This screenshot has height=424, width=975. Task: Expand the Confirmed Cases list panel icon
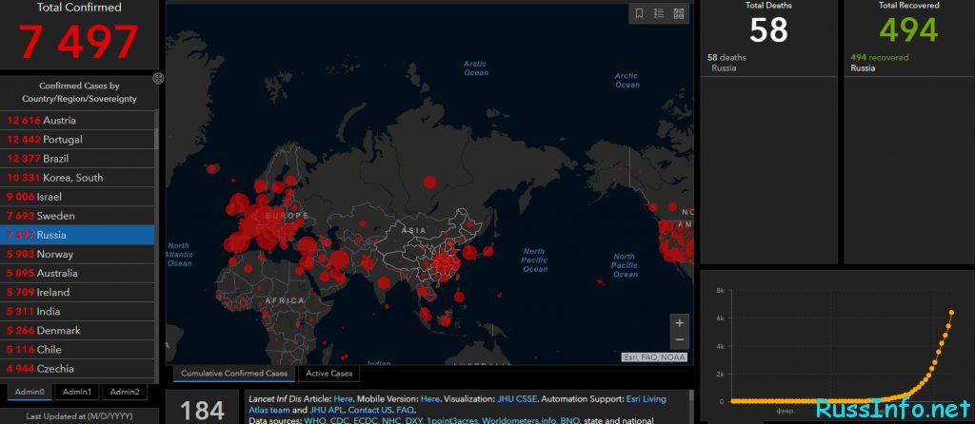click(x=159, y=78)
